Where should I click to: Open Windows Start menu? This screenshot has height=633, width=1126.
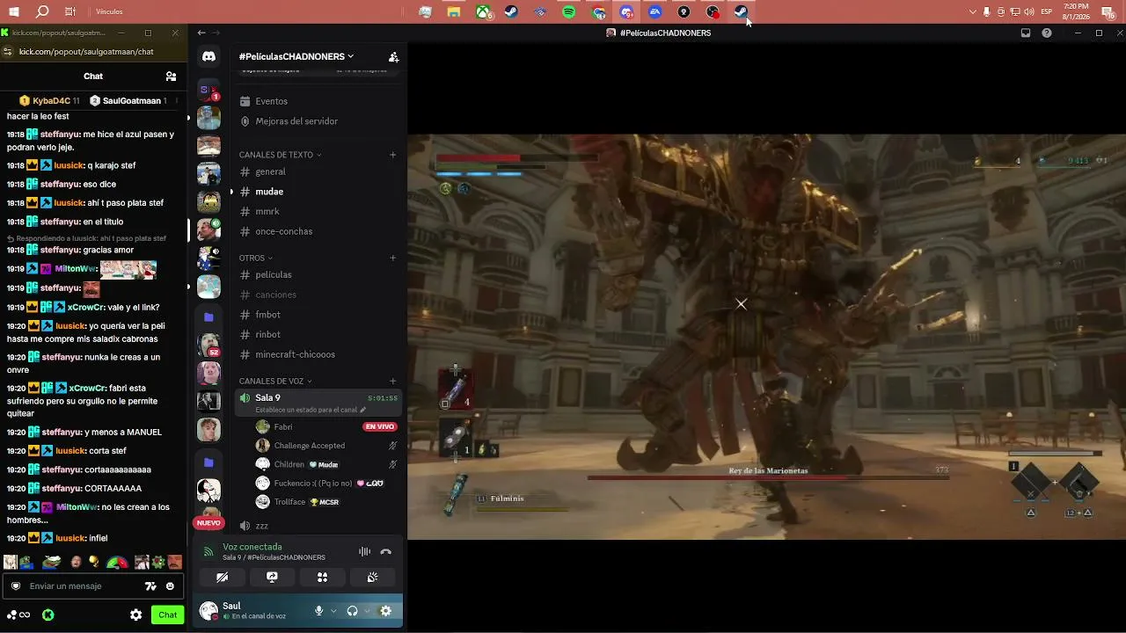13,11
